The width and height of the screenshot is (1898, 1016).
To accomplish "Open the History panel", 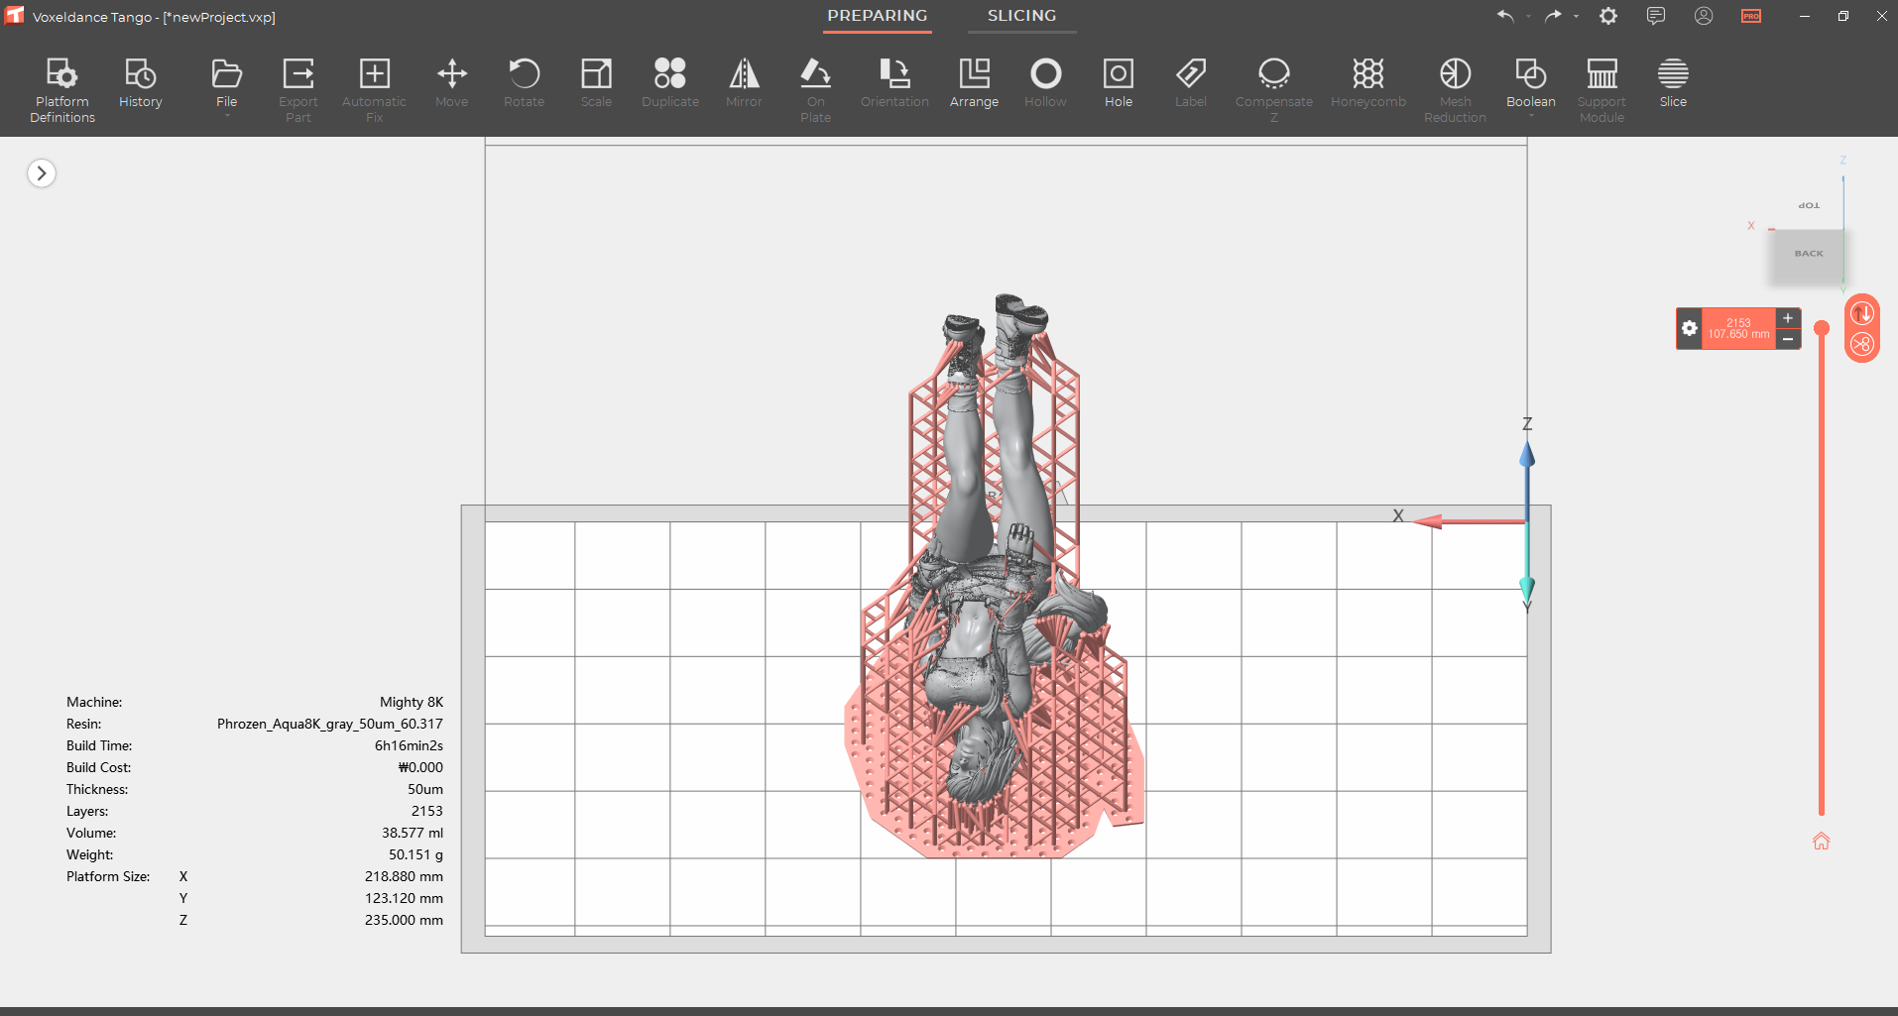I will 140,83.
